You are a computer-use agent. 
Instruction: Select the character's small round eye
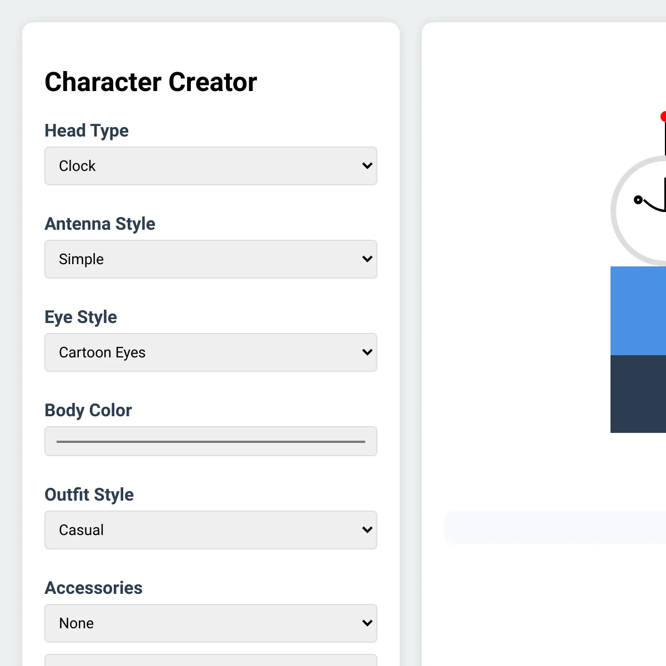tap(638, 200)
